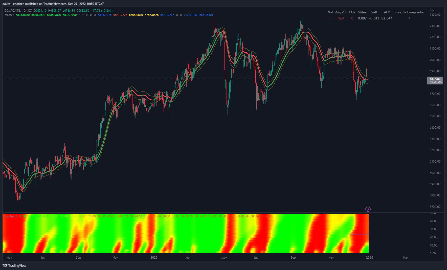Click the ATR value 82.547
The height and width of the screenshot is (270, 447).
click(387, 18)
